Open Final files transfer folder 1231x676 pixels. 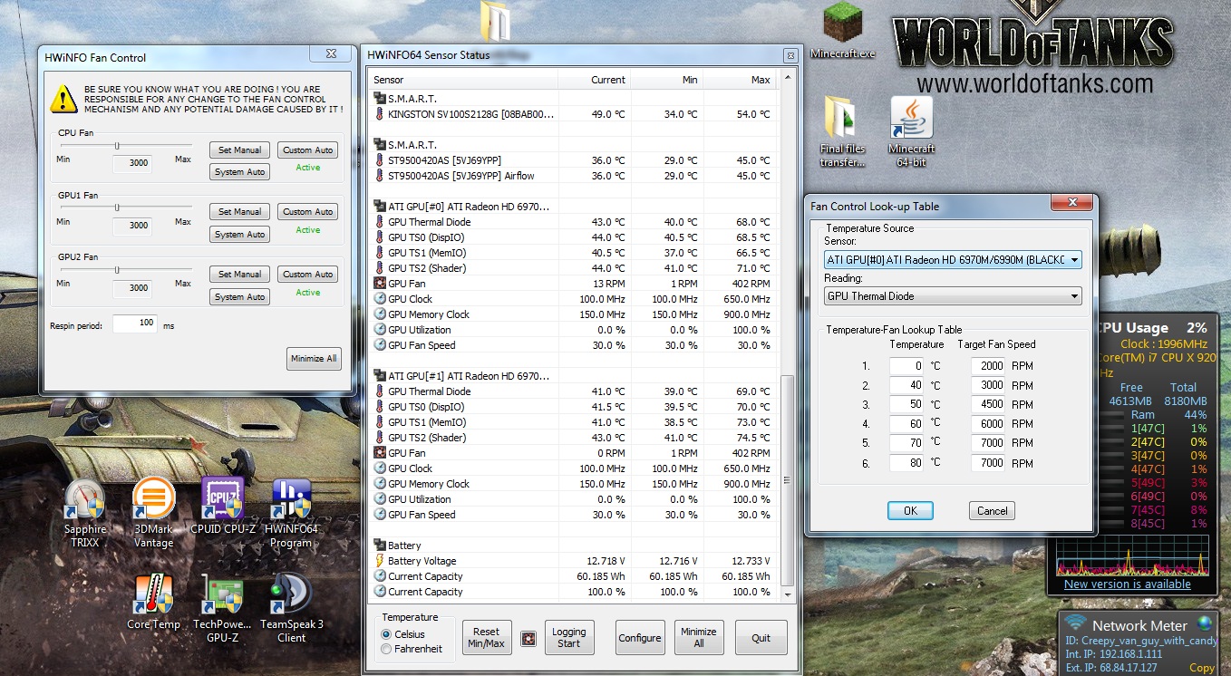click(843, 131)
